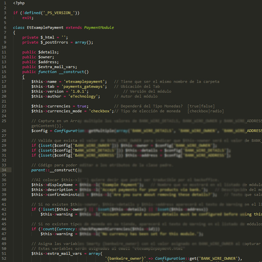This screenshot has height=262, width=262.
Task: Click the 'exit;' statement
Action: [28, 18]
